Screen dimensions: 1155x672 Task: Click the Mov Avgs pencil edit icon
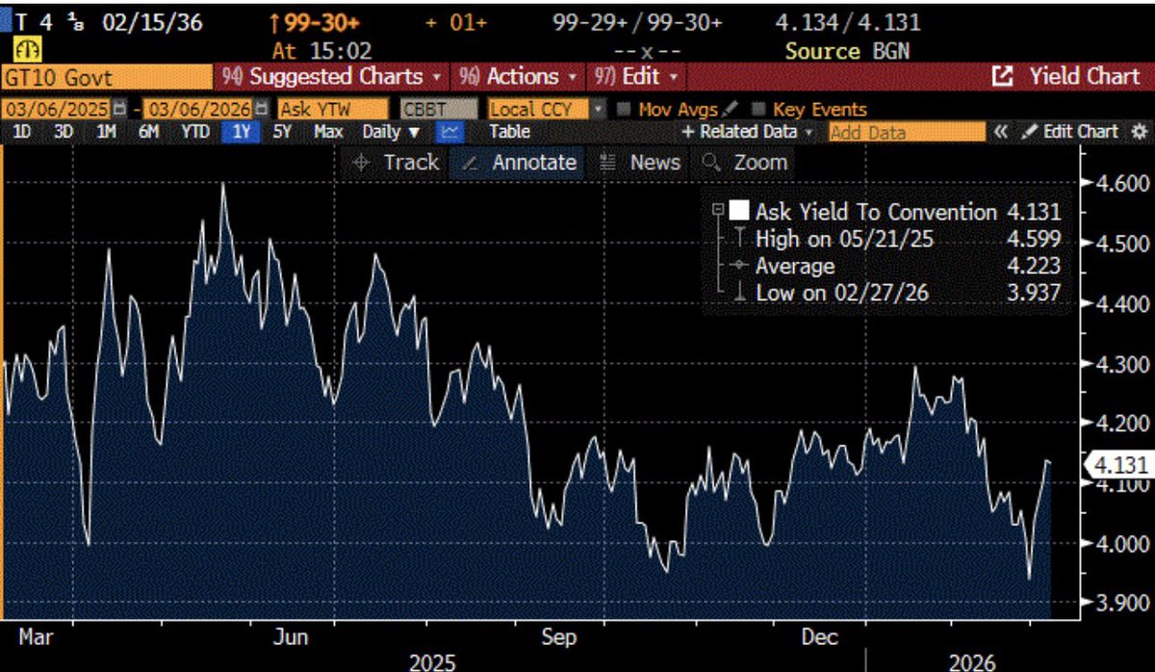(x=731, y=110)
